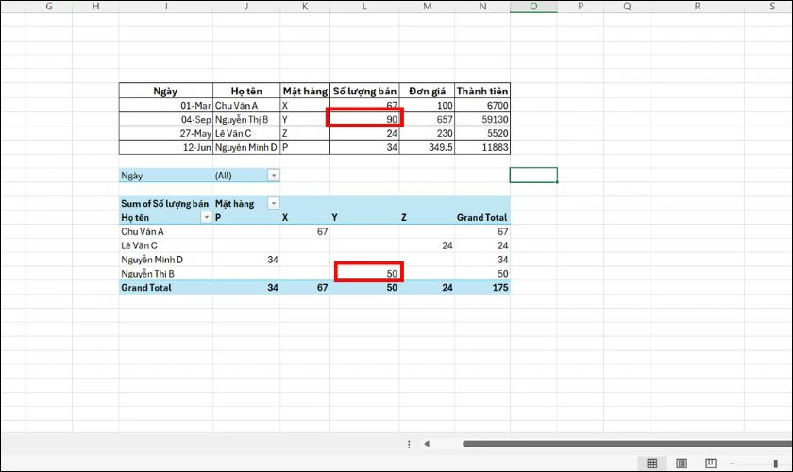Select the '04-Sep' date cell
This screenshot has width=793, height=472.
pyautogui.click(x=166, y=119)
